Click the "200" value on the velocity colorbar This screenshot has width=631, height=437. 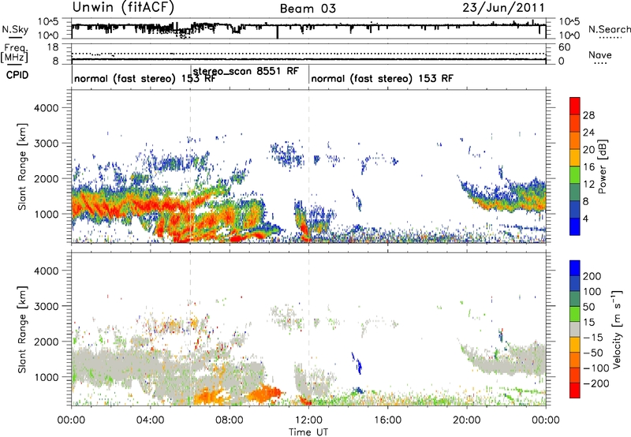(592, 276)
